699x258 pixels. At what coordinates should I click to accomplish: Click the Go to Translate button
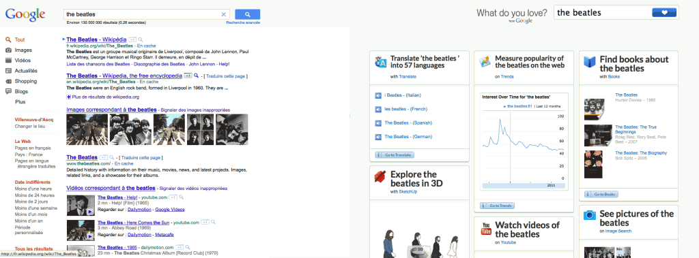[x=395, y=155]
